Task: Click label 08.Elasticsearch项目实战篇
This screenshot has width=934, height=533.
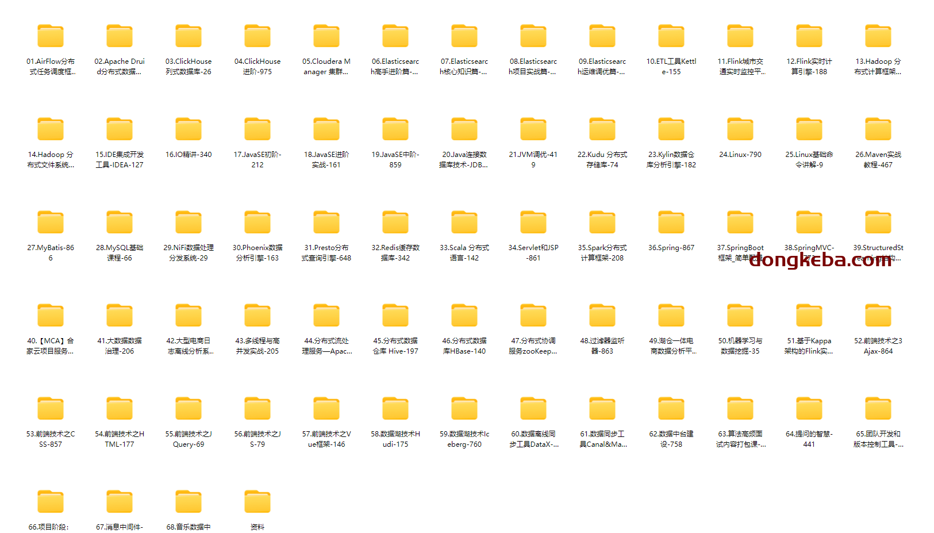Action: point(533,67)
